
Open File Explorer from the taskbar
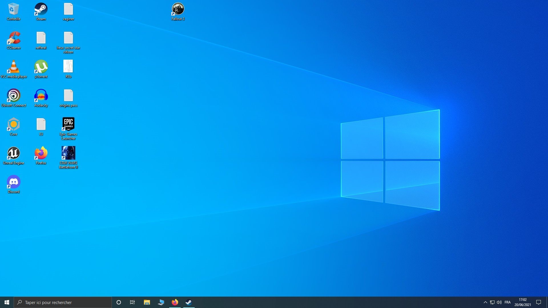click(x=147, y=302)
